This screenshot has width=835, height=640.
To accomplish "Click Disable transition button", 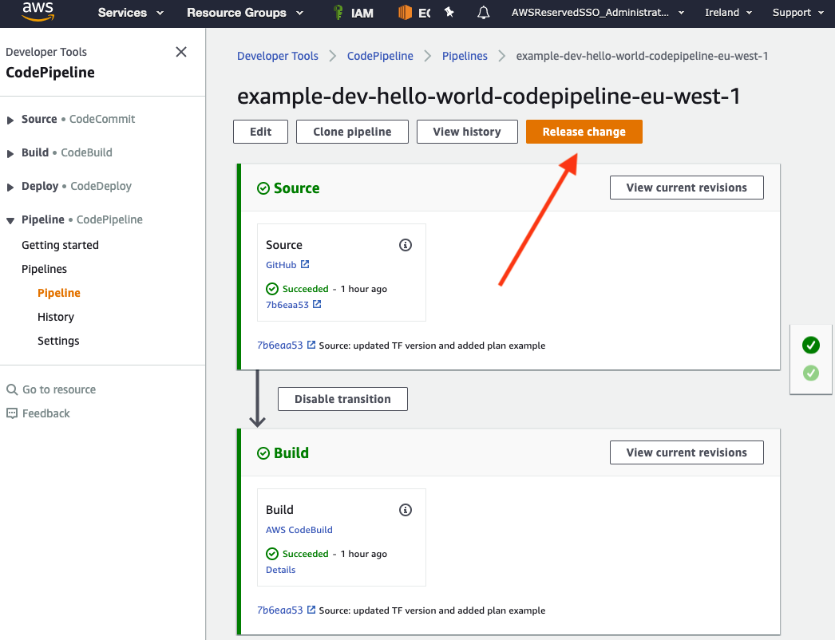I will pos(342,399).
